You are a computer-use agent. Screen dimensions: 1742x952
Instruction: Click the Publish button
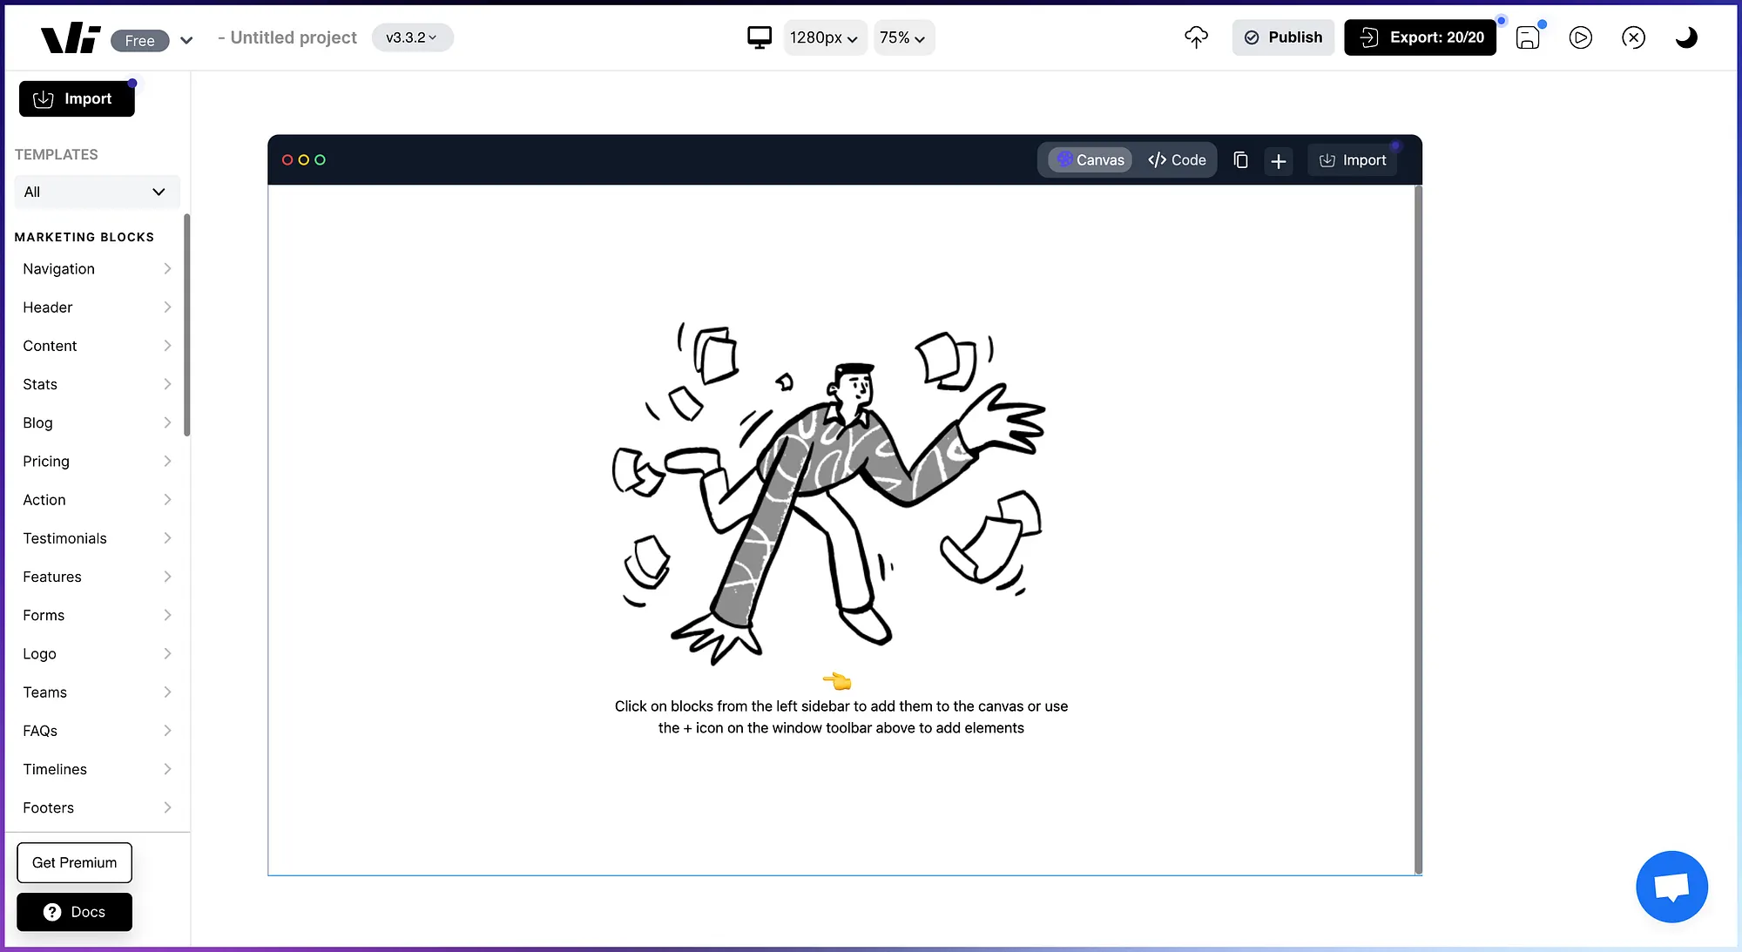pos(1282,37)
